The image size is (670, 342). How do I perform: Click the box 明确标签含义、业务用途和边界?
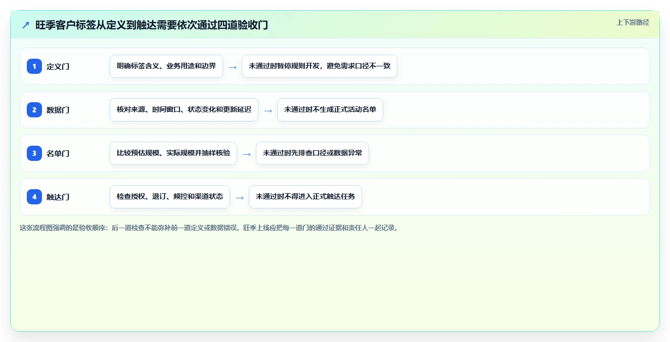(166, 66)
